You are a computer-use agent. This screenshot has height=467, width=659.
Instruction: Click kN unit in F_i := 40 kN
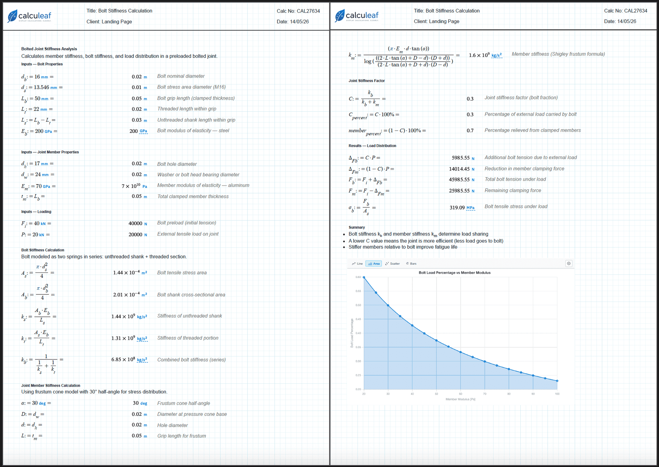click(43, 224)
